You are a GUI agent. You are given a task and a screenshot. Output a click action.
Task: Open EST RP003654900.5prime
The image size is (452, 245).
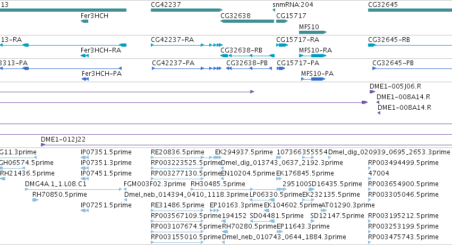pos(403,184)
